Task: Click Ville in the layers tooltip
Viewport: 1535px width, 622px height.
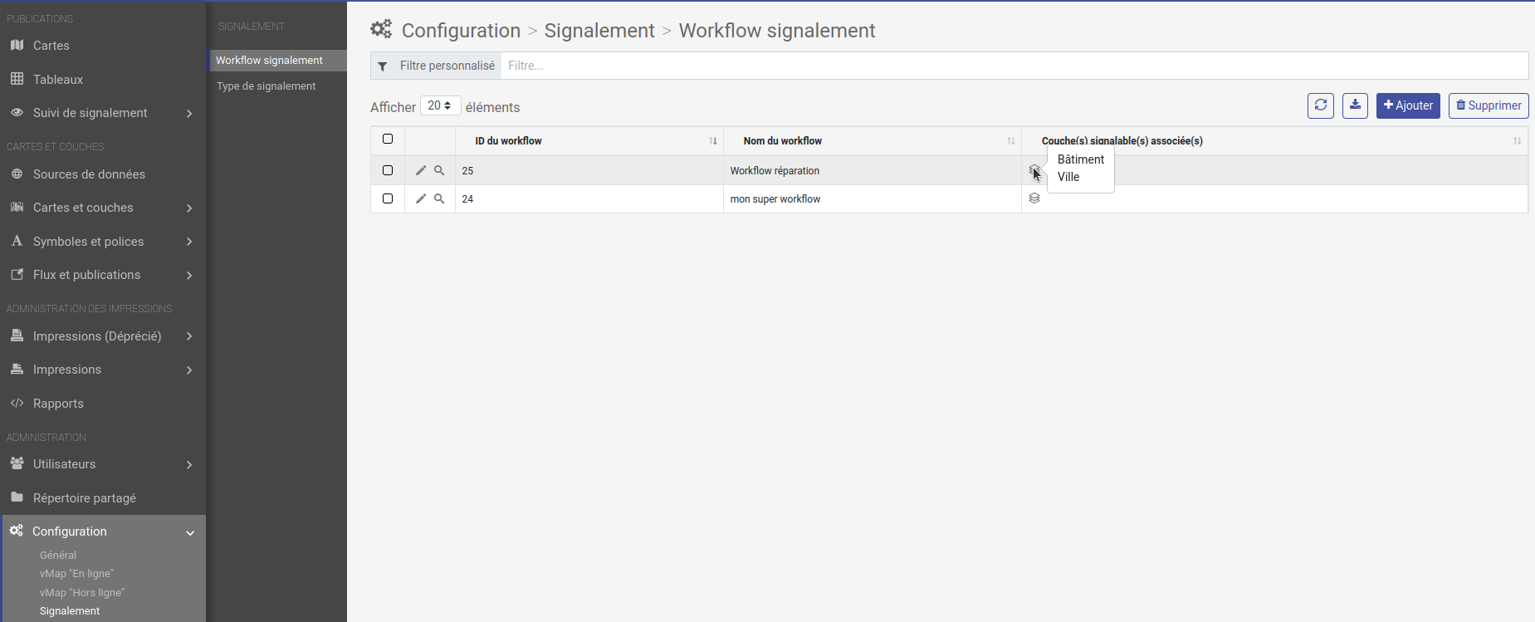Action: pos(1068,177)
